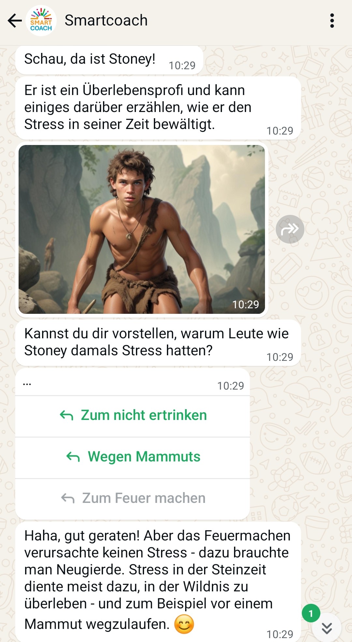352x642 pixels.
Task: Select the 'Schau, da ist Stoney!' message
Action: pyautogui.click(x=109, y=60)
